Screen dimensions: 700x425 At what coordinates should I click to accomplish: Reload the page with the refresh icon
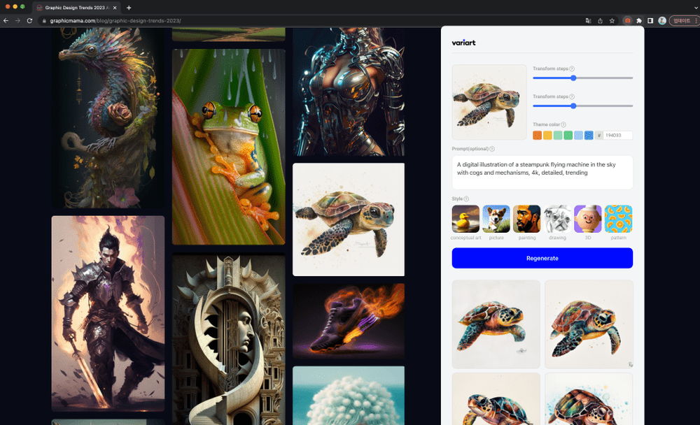pos(29,20)
